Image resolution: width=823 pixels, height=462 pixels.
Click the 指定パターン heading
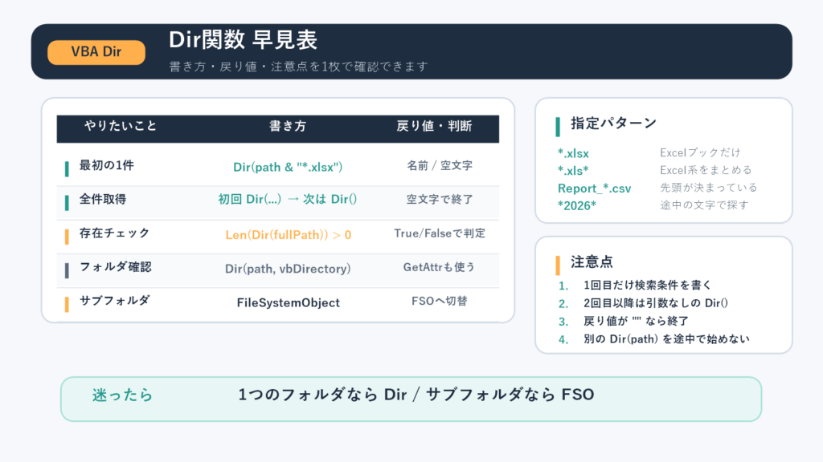click(613, 123)
